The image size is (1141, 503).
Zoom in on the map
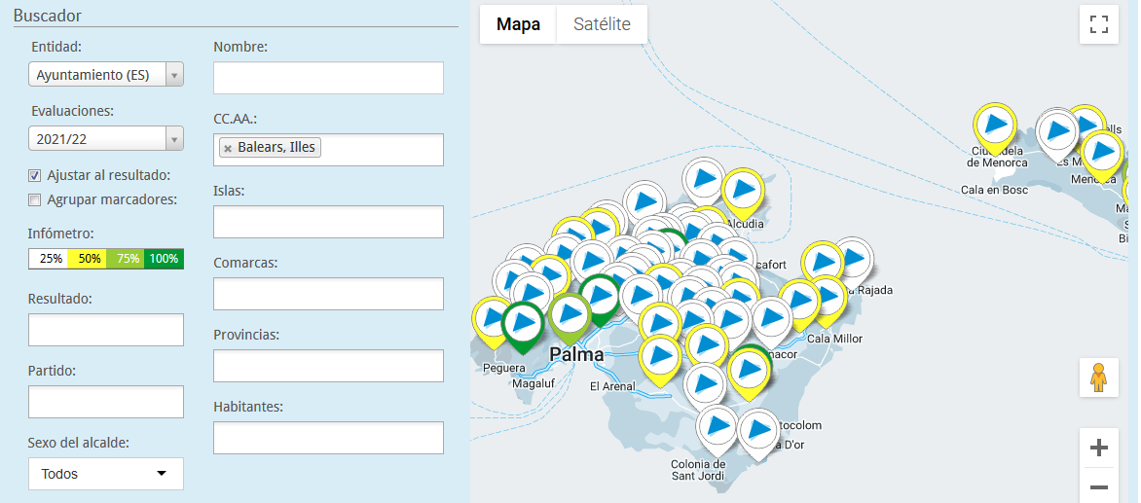pos(1099,448)
